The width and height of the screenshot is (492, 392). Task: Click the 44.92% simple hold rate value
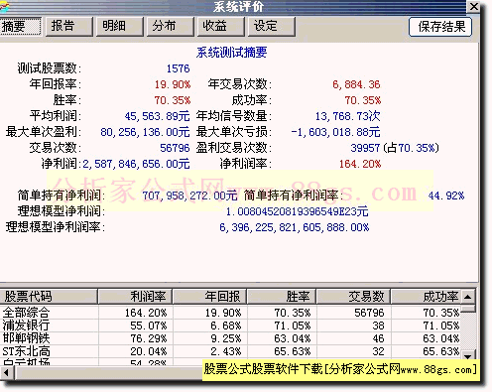click(446, 196)
